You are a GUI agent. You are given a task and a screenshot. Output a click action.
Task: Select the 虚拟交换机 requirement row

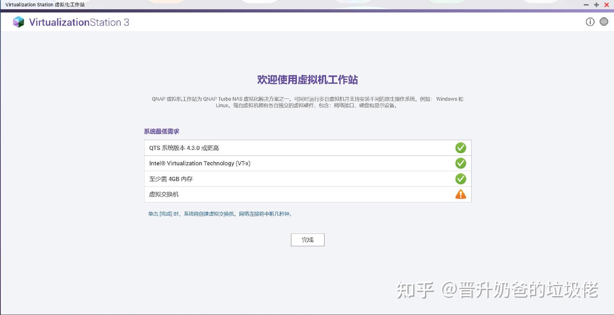[x=298, y=194]
